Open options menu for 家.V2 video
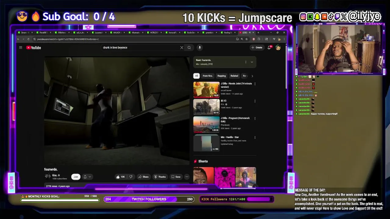This screenshot has width=390, height=219. point(255,101)
